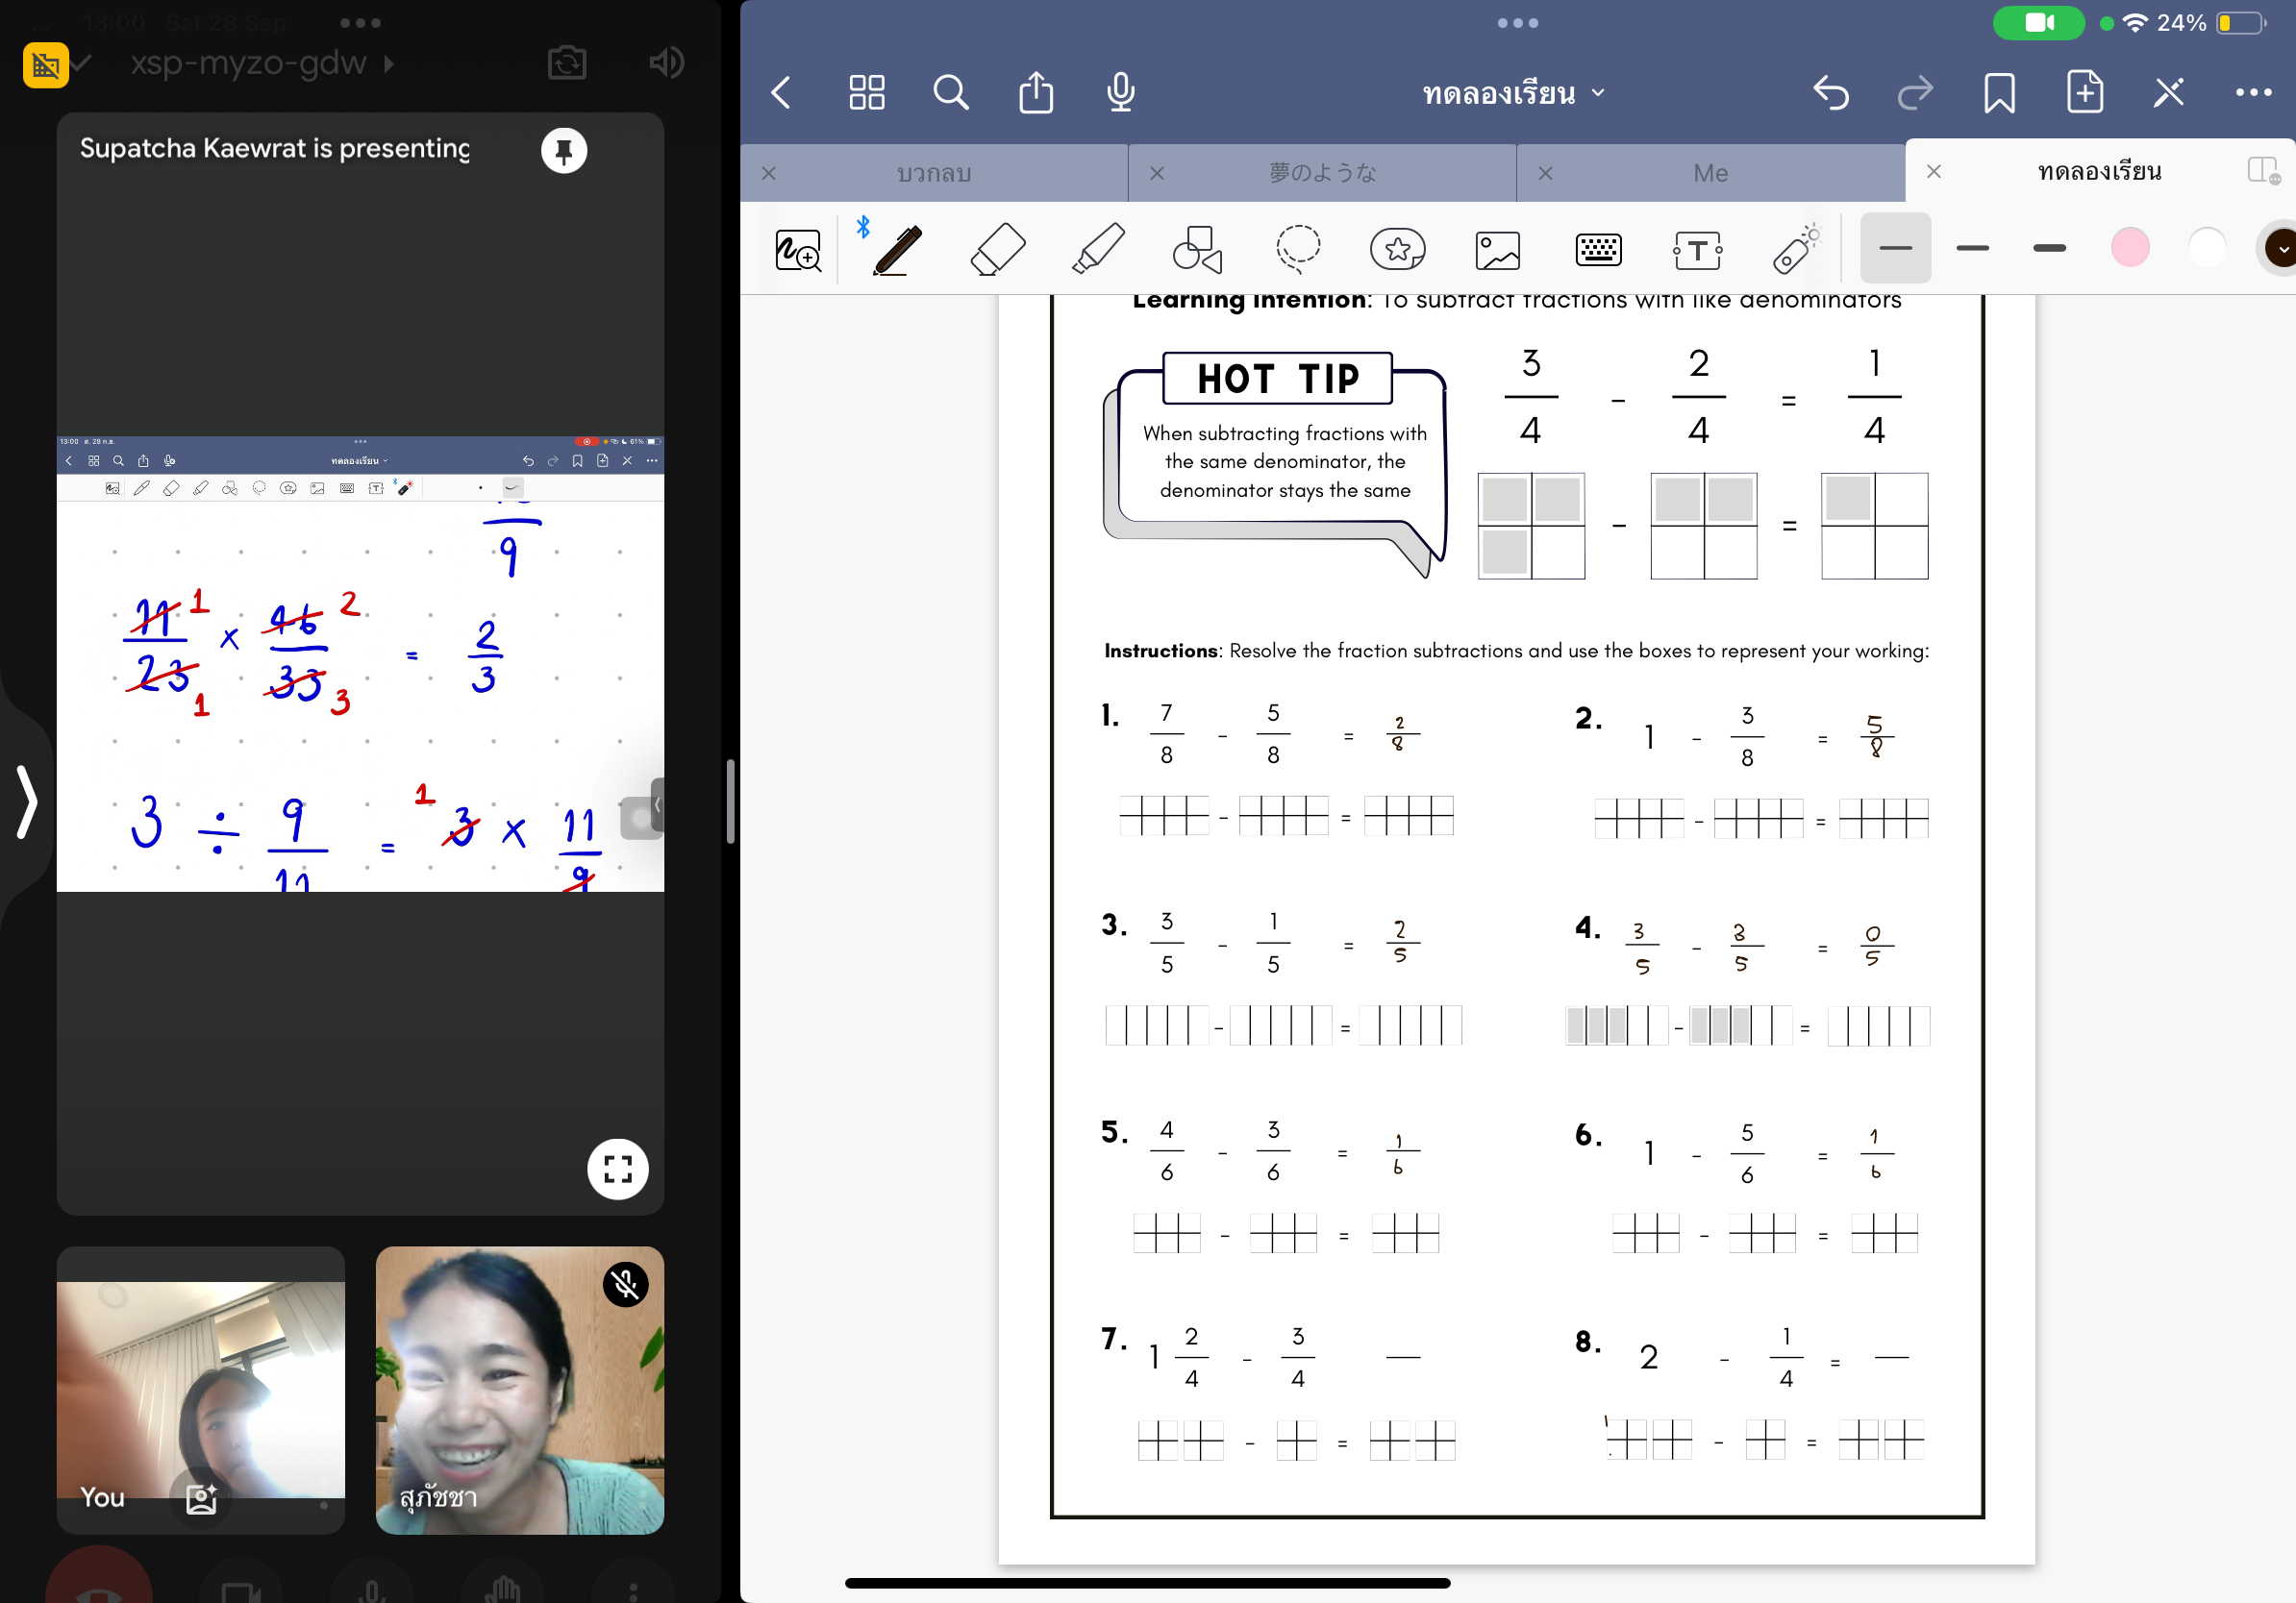Select the laser pointer tool
2296x1603 pixels.
(x=1796, y=249)
